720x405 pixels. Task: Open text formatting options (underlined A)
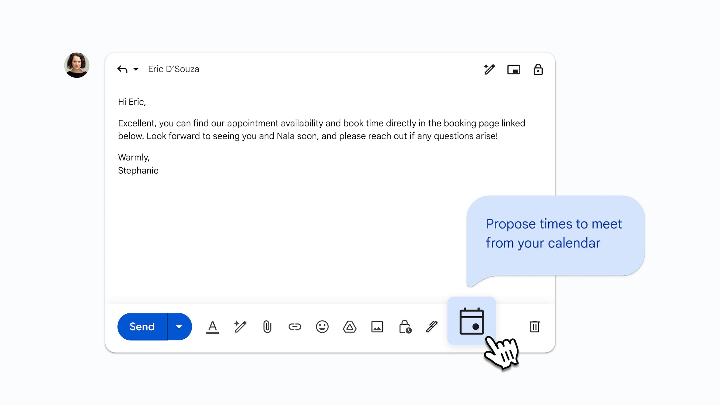point(213,327)
